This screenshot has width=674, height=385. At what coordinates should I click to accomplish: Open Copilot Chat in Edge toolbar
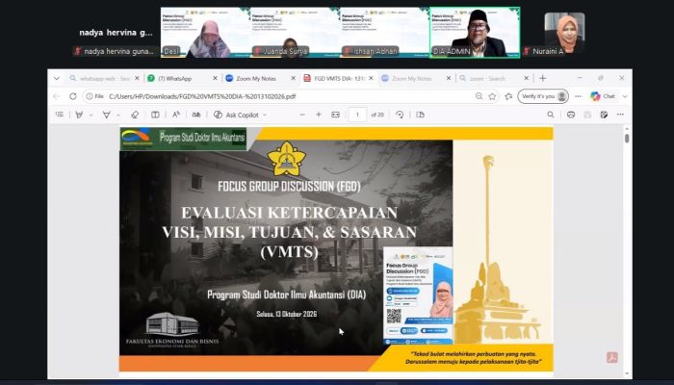(x=603, y=96)
